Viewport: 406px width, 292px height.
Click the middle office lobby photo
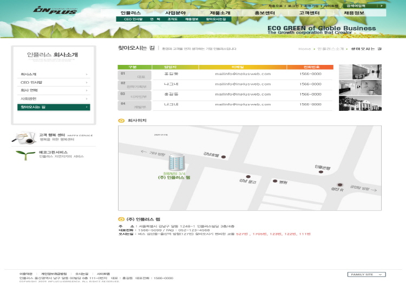pyautogui.click(x=360, y=88)
